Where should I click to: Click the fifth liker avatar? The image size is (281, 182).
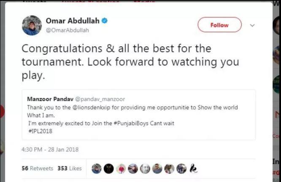[x=145, y=169]
